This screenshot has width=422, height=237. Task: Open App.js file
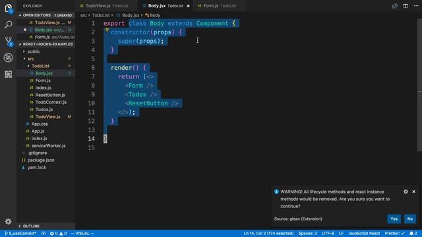[x=38, y=131]
